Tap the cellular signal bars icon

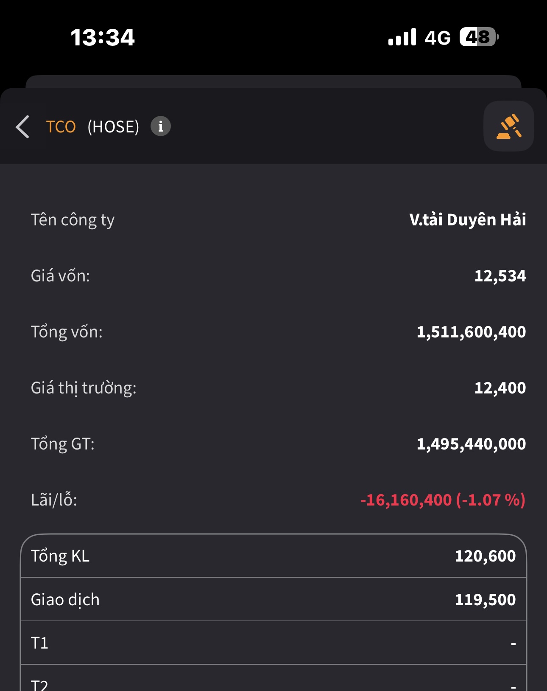pyautogui.click(x=402, y=37)
